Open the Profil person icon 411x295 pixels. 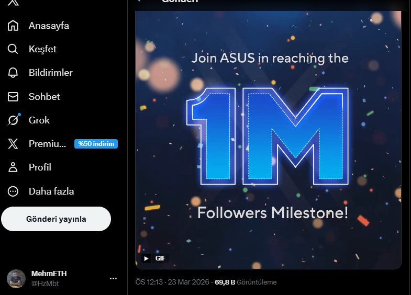13,167
